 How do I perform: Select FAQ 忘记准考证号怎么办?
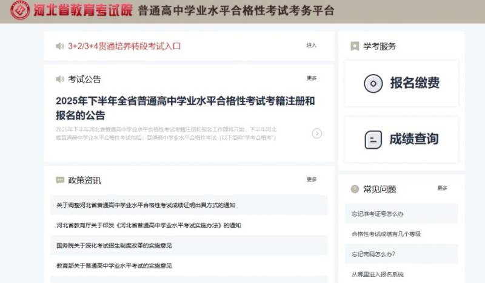click(378, 214)
